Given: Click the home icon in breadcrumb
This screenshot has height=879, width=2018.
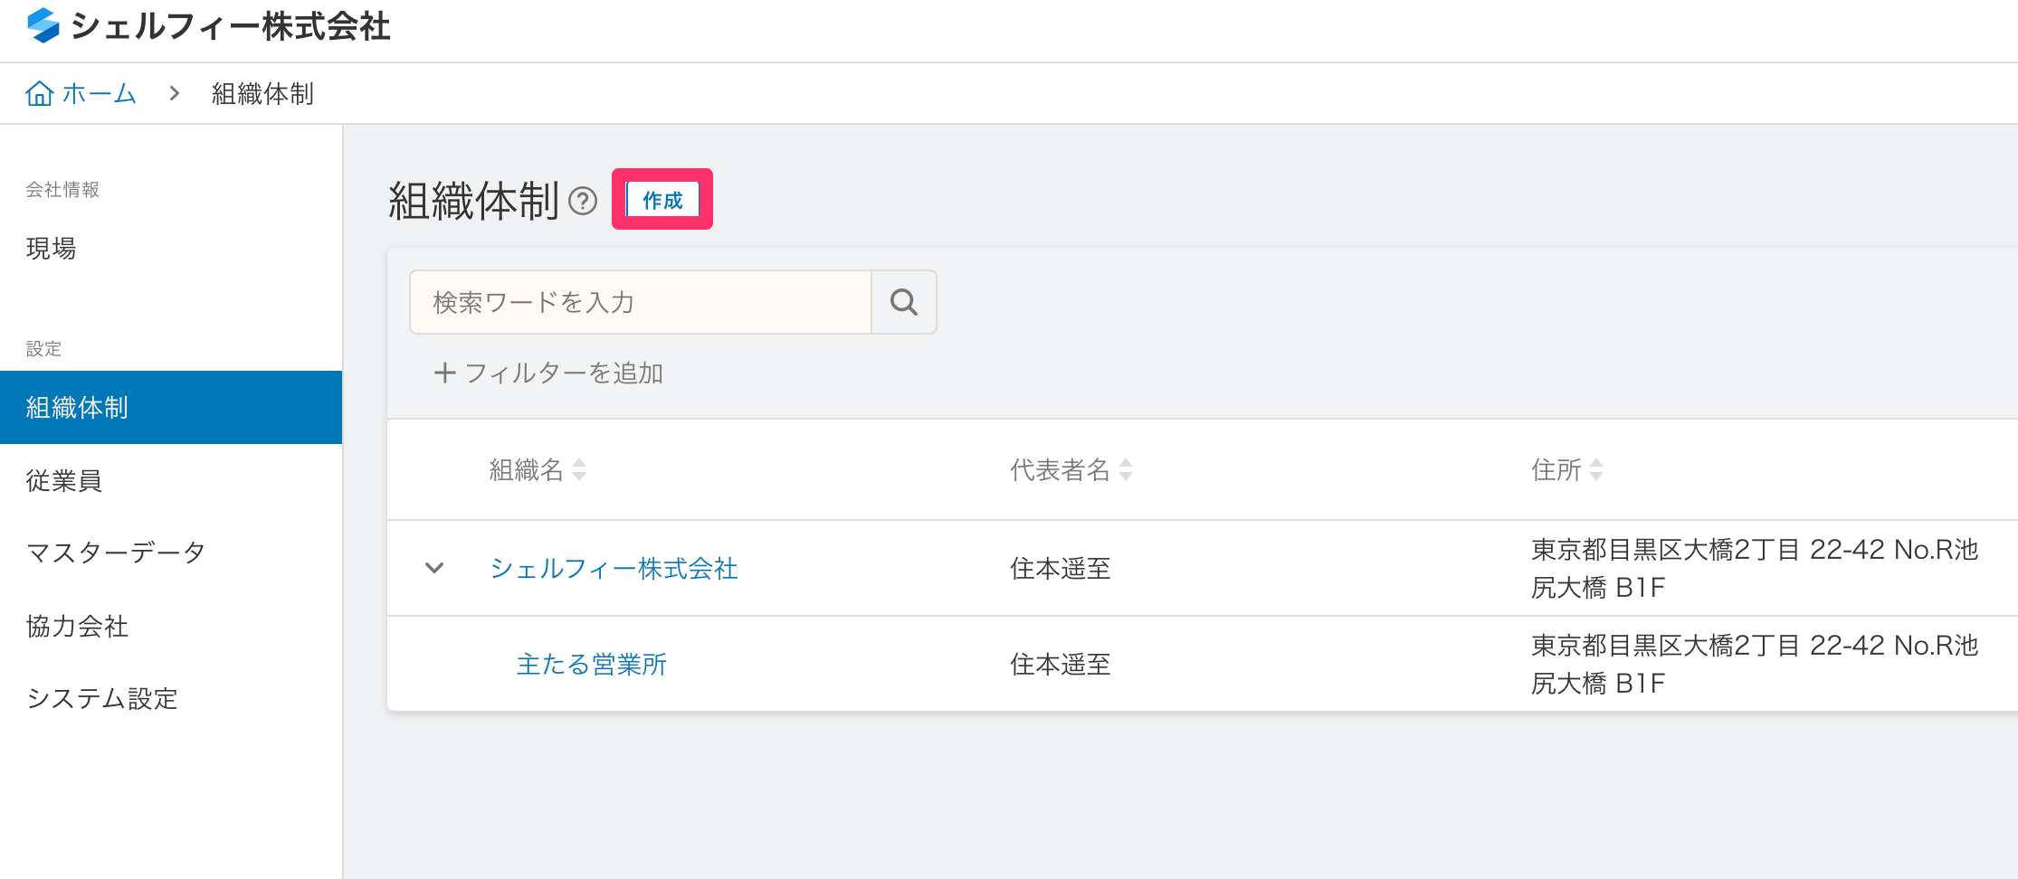Looking at the screenshot, I should [40, 93].
